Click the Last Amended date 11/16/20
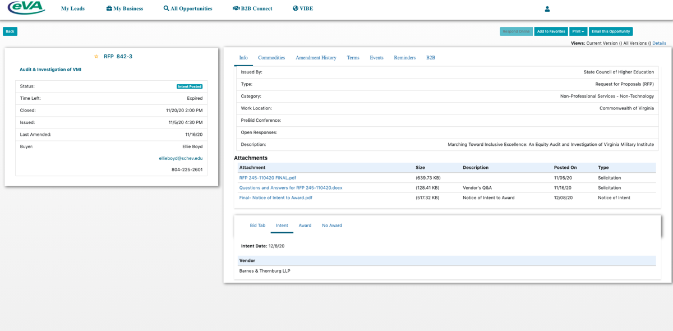Image resolution: width=673 pixels, height=331 pixels. point(194,135)
